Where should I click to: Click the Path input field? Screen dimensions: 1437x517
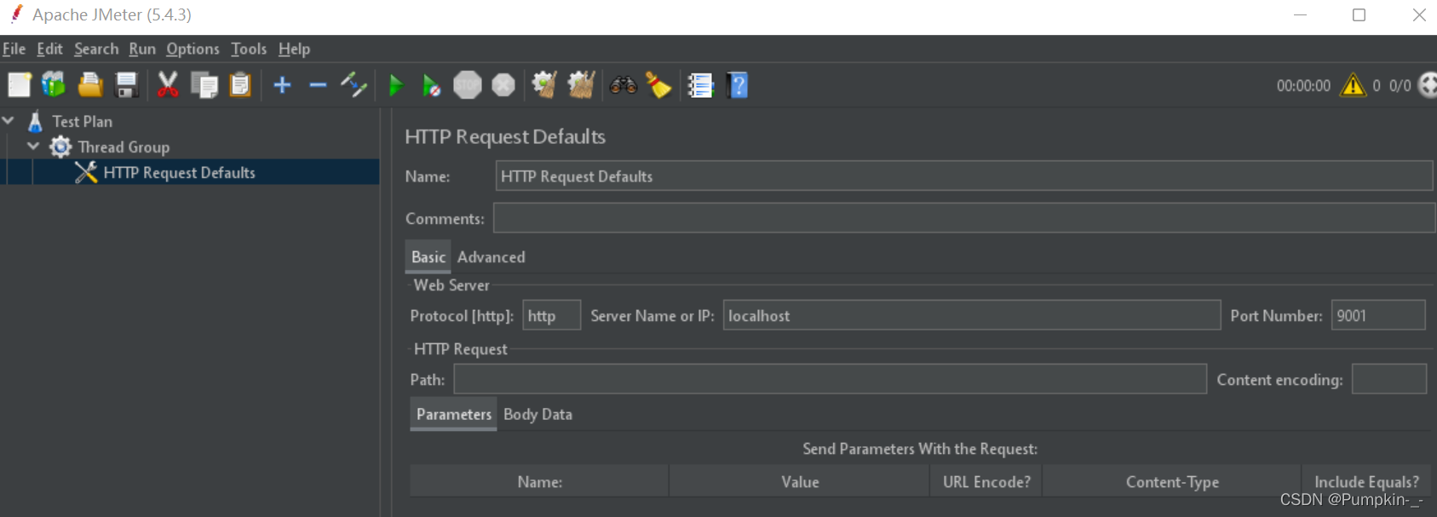pos(830,379)
